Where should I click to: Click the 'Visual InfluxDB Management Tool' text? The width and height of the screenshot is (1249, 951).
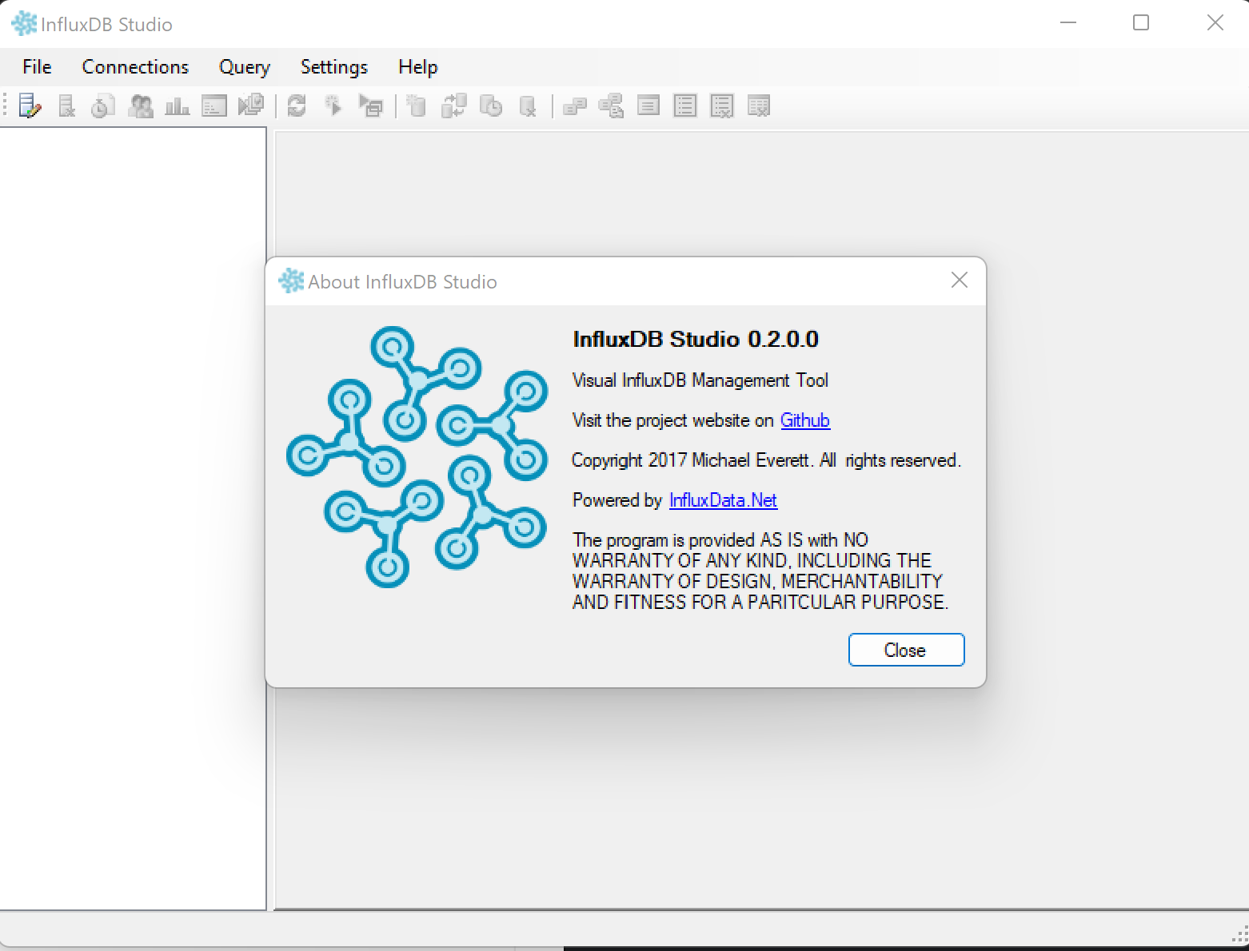click(700, 380)
